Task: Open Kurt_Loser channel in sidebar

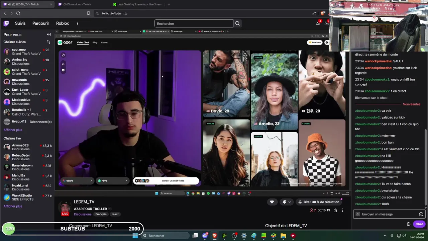Action: tap(27, 92)
